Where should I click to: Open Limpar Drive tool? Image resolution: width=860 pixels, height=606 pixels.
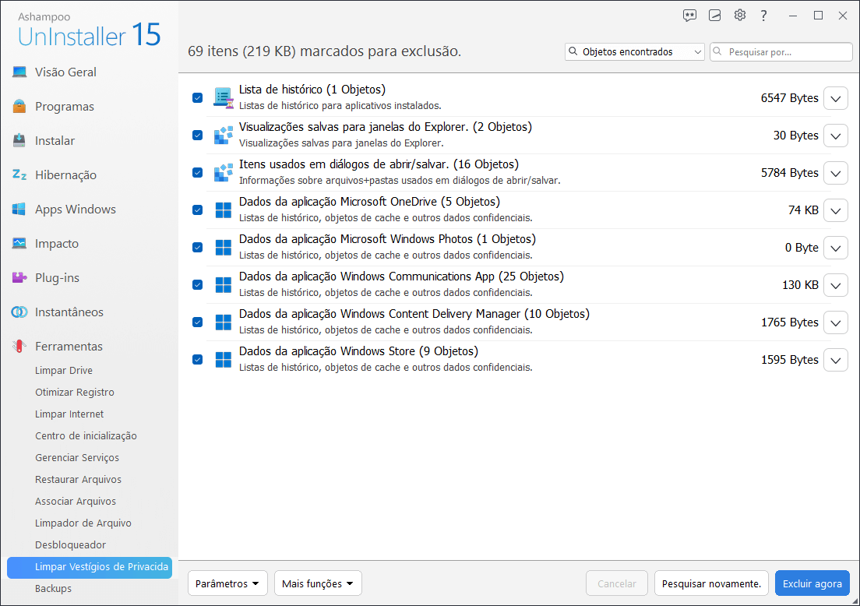[64, 370]
